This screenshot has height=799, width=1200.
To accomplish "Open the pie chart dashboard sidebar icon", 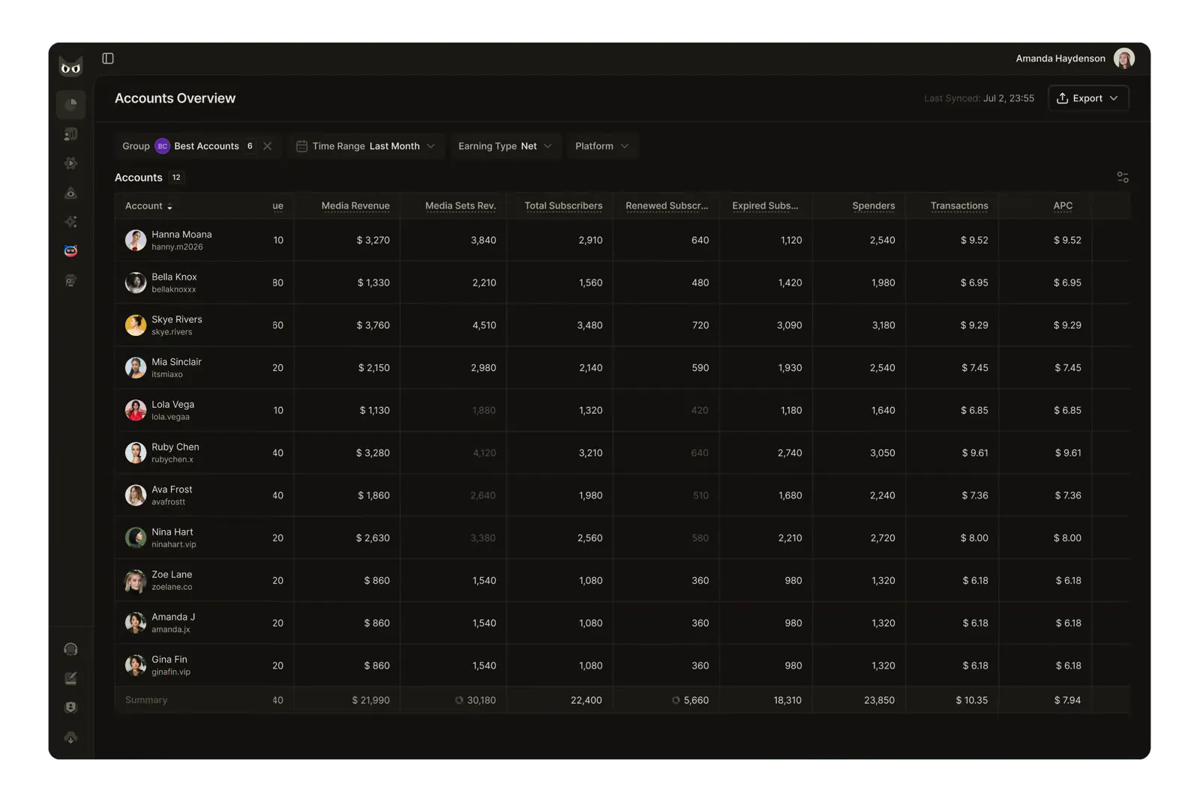I will (71, 104).
